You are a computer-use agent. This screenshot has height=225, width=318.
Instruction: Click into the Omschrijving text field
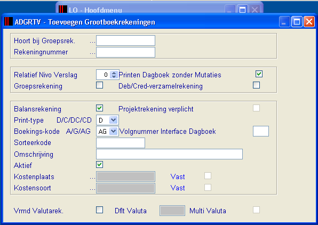pyautogui.click(x=169, y=154)
